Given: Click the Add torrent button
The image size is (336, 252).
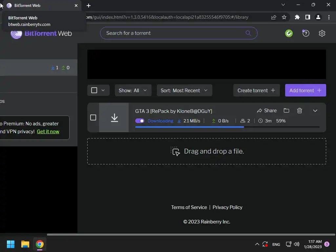Looking at the screenshot, I should click(305, 90).
